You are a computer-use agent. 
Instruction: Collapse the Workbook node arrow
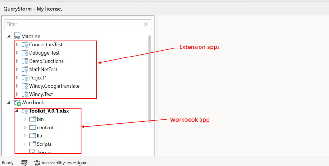tap(9, 103)
